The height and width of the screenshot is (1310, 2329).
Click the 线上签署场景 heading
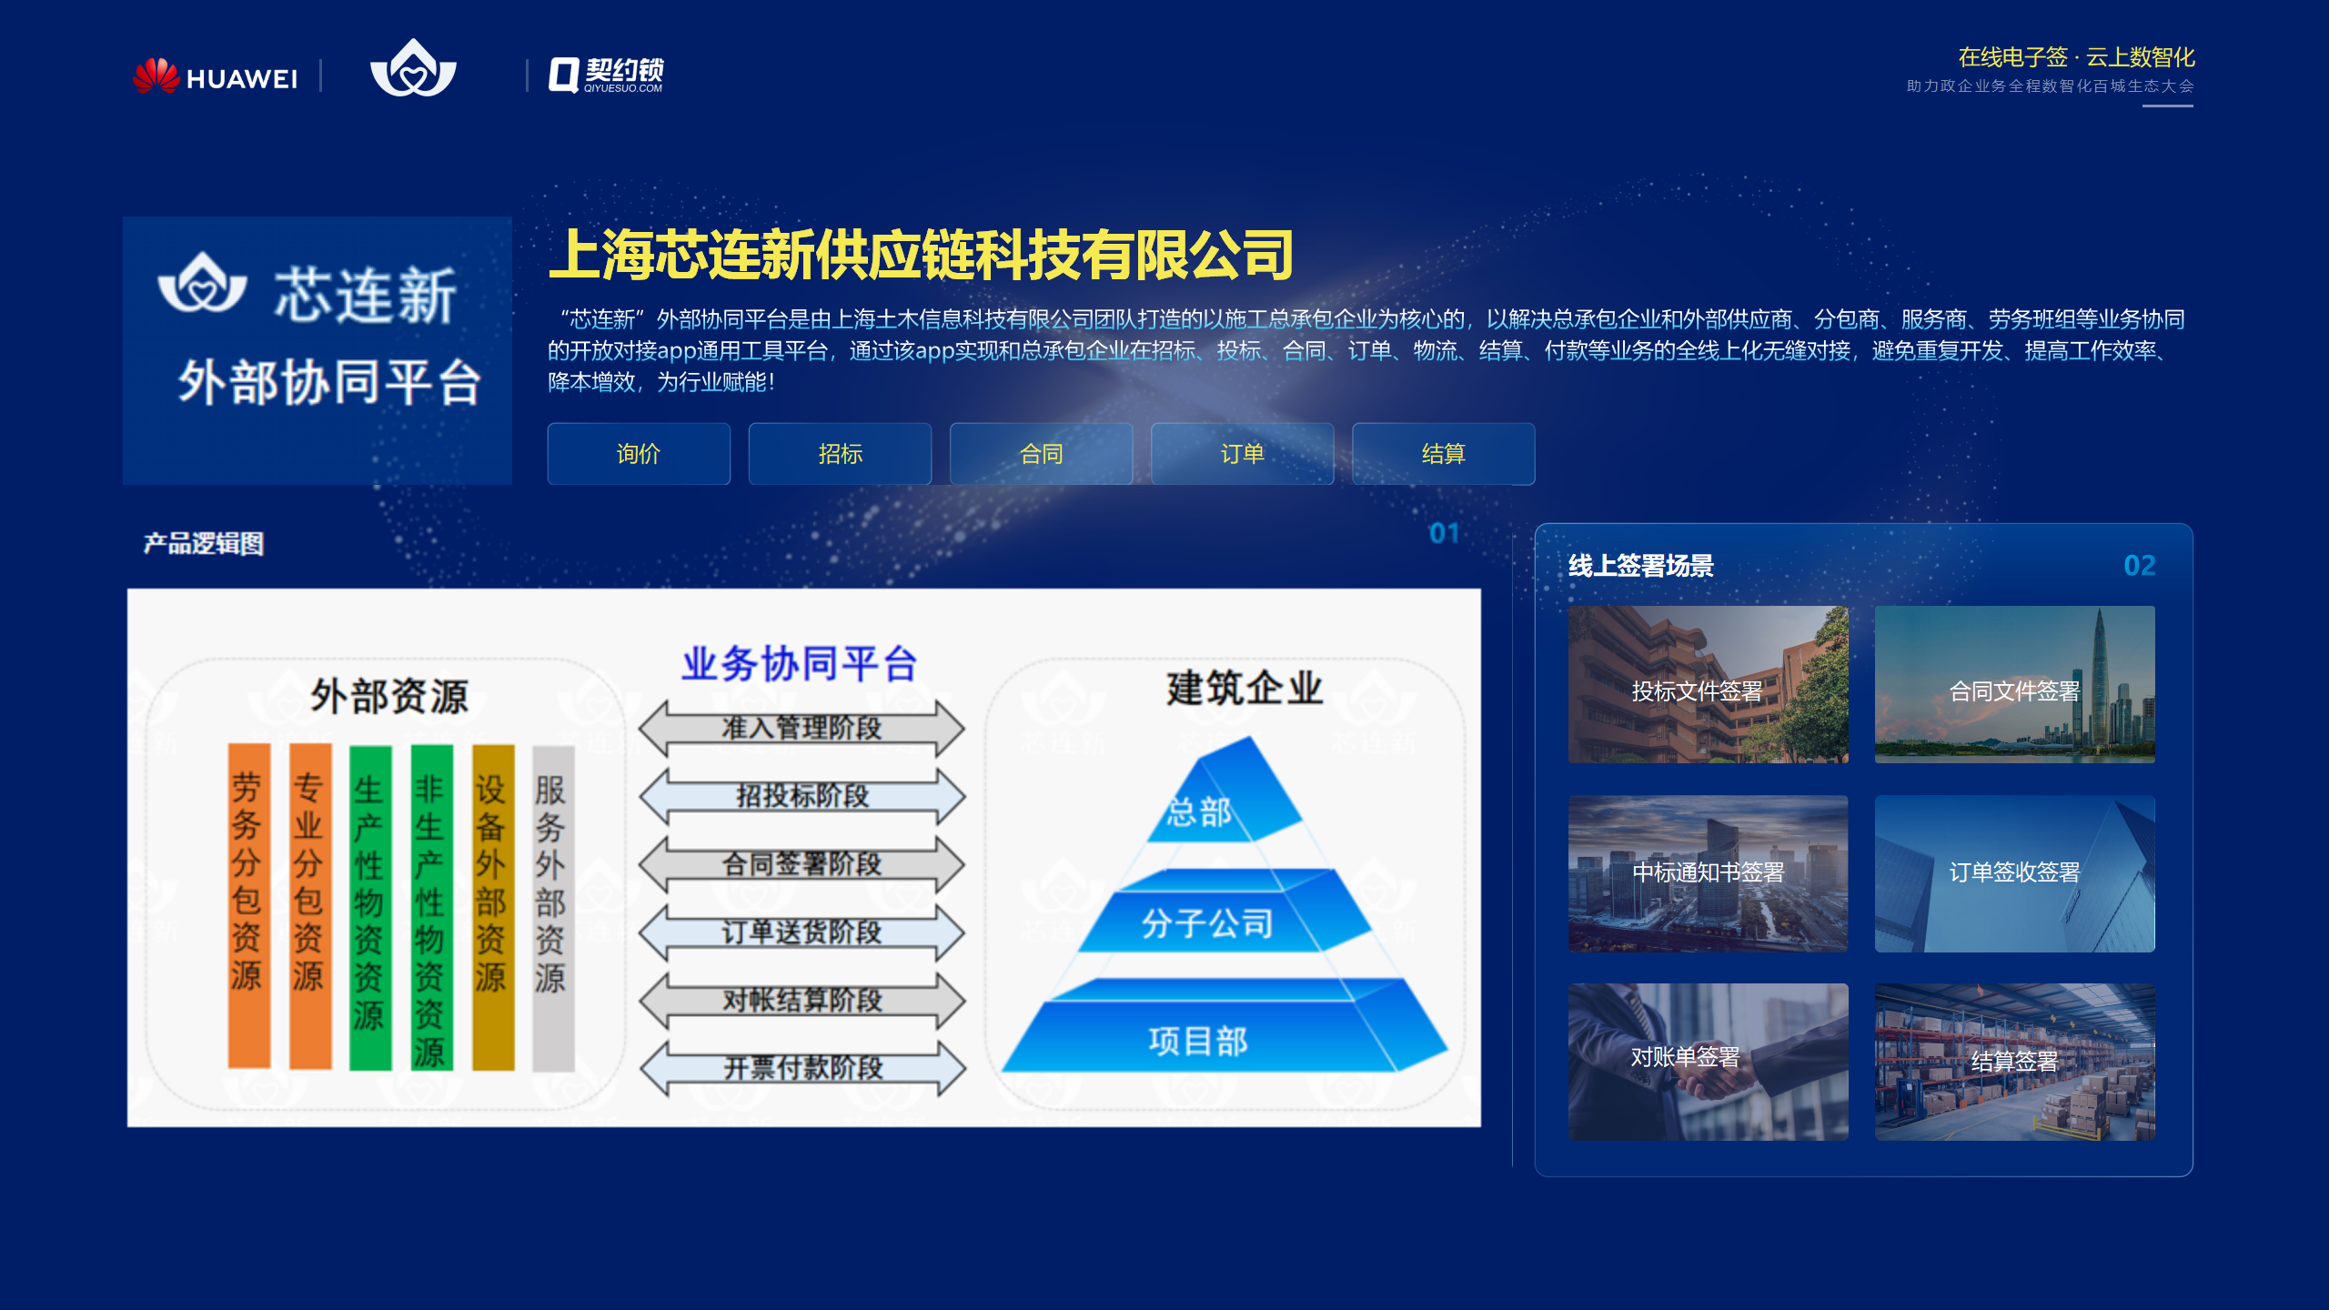[x=1640, y=565]
